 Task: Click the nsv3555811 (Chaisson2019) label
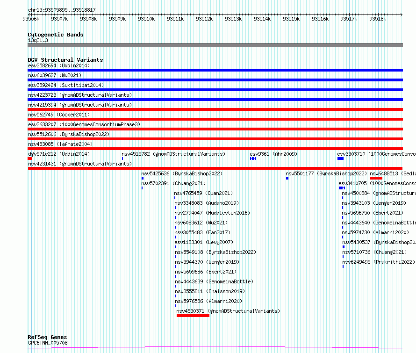210,291
